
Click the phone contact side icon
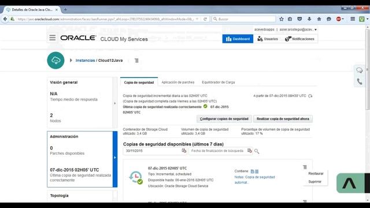click(360, 81)
